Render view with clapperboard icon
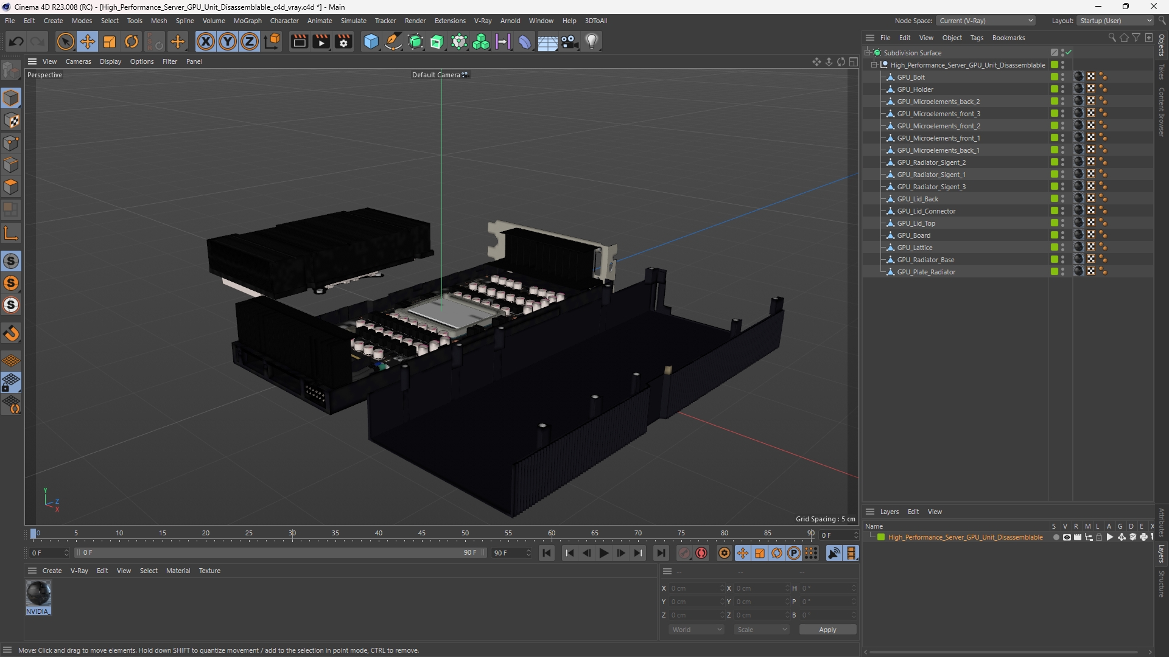 pyautogui.click(x=299, y=42)
